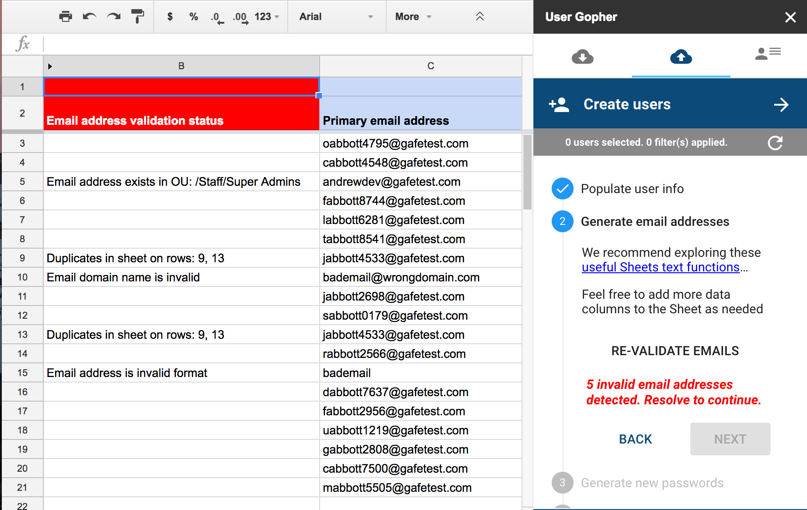Open the download from cloud tab

[582, 57]
